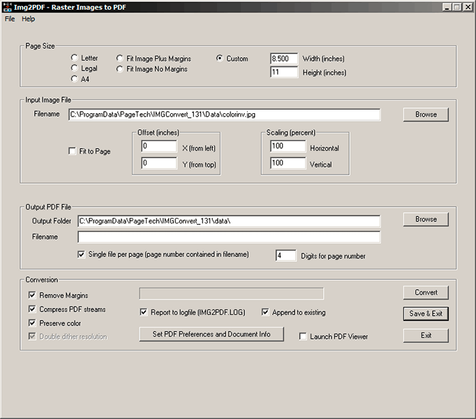This screenshot has width=476, height=419.
Task: Click the Convert button
Action: (426, 293)
